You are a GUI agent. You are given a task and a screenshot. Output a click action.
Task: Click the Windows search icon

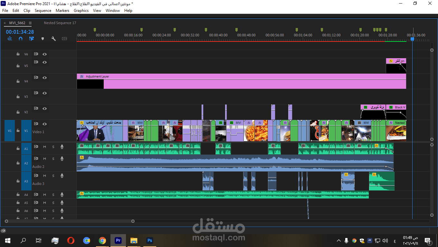coord(23,241)
